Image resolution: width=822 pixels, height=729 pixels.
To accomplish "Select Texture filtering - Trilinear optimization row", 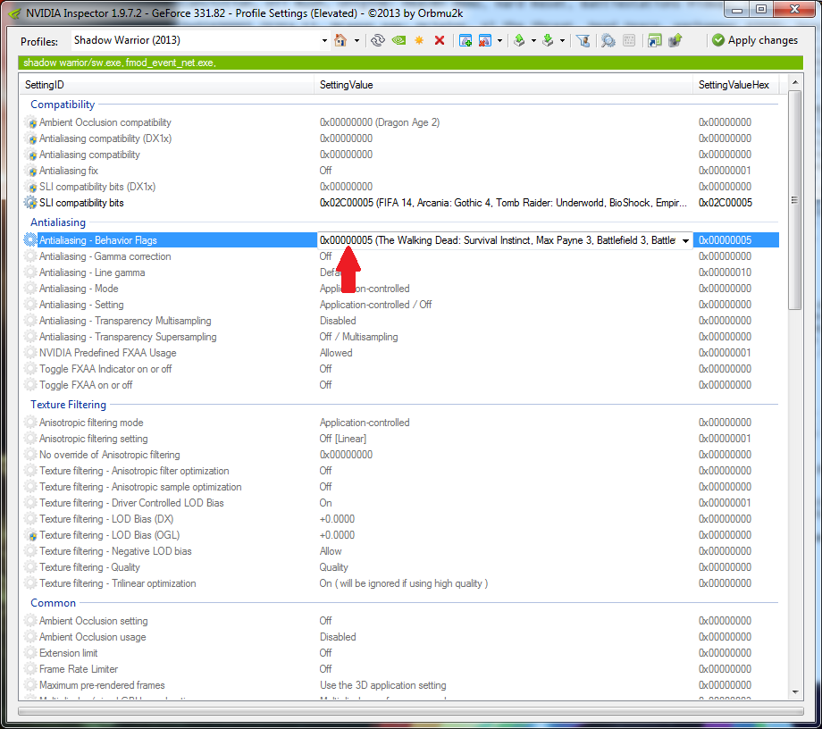I will [400, 583].
